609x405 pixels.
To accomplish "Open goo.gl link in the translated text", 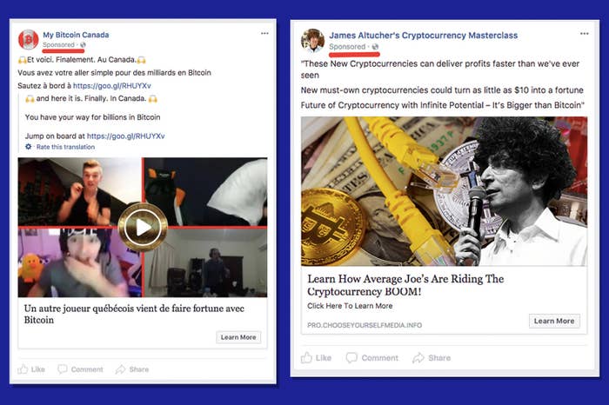I will point(126,136).
